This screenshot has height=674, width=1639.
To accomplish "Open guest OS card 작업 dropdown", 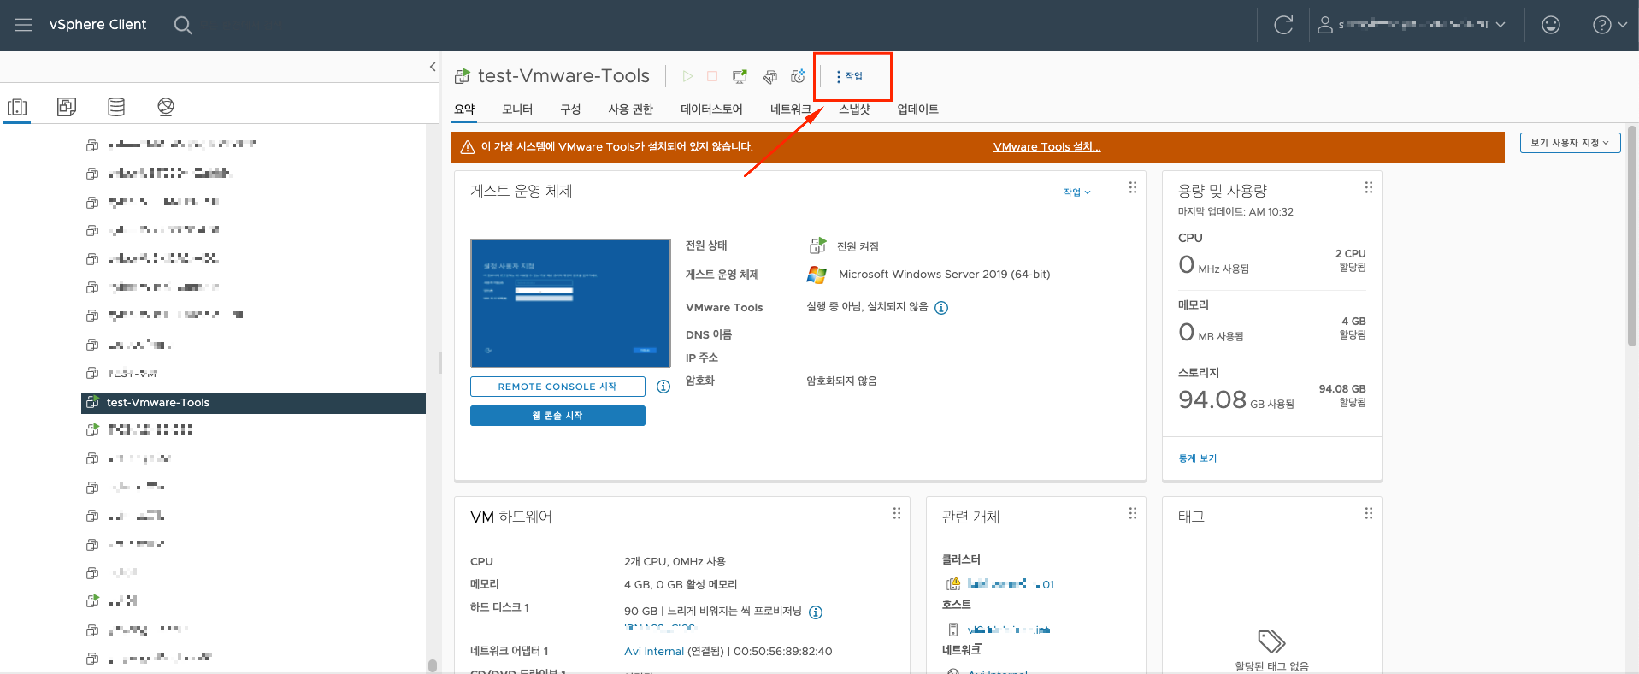I will click(1076, 192).
